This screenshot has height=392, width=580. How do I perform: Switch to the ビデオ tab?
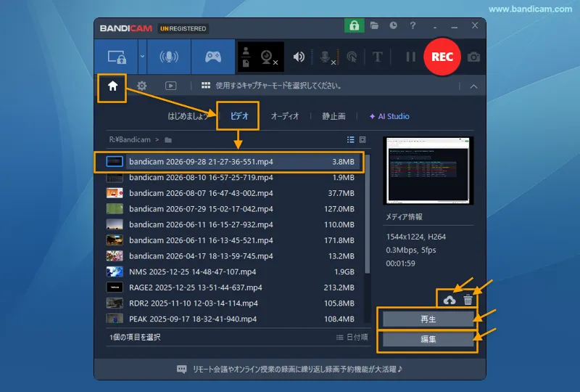[x=239, y=116]
